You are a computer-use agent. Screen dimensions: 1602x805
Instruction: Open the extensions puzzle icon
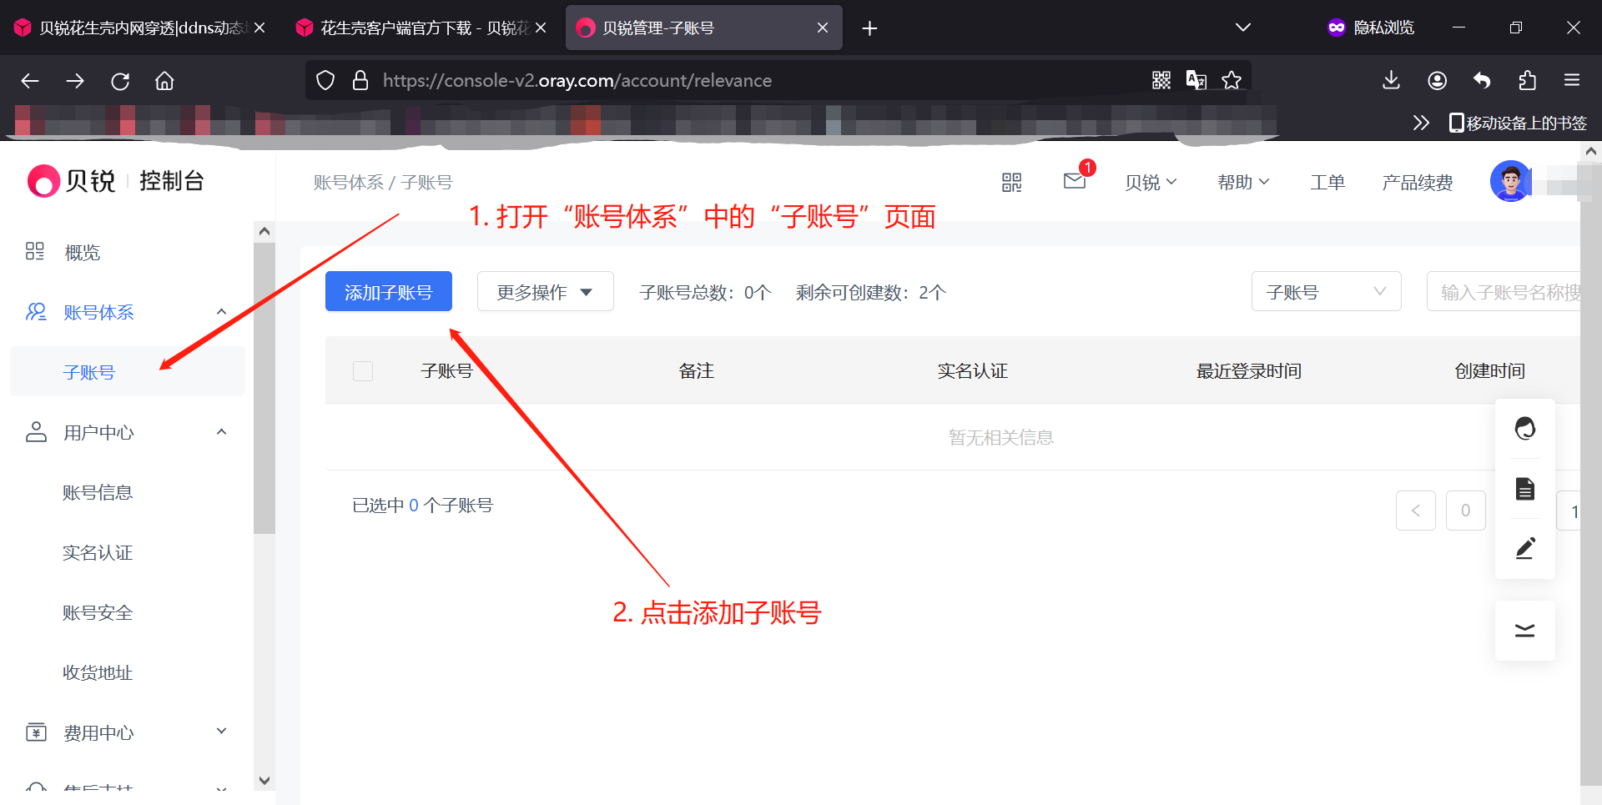pos(1527,80)
